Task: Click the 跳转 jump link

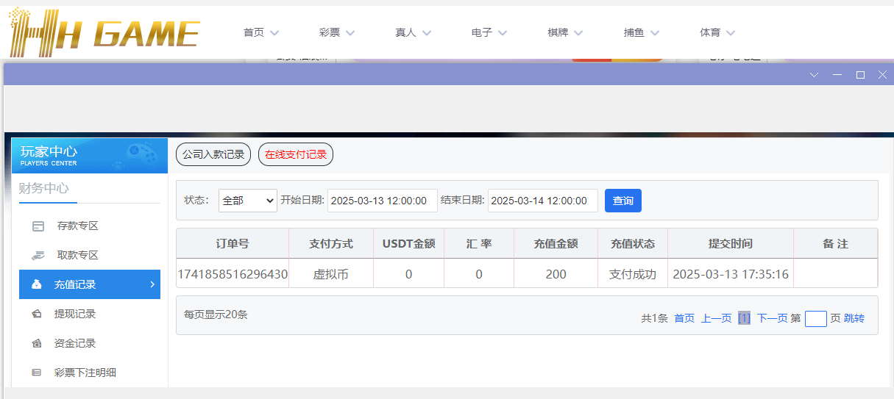Action: (854, 318)
